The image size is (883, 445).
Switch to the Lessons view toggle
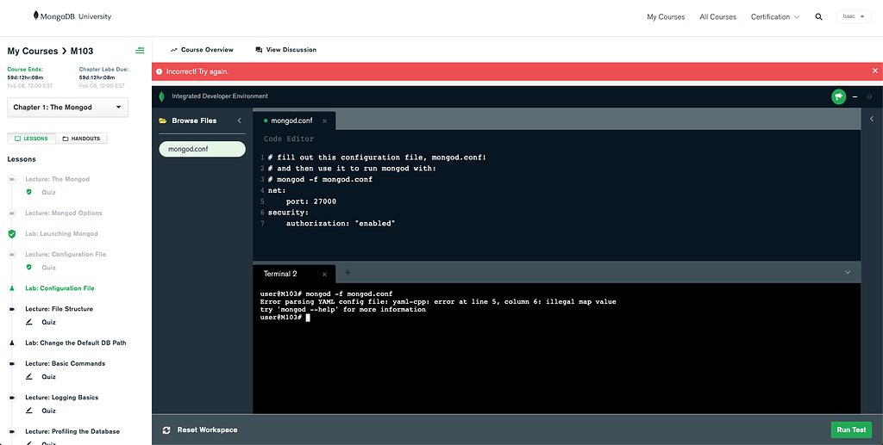[32, 139]
